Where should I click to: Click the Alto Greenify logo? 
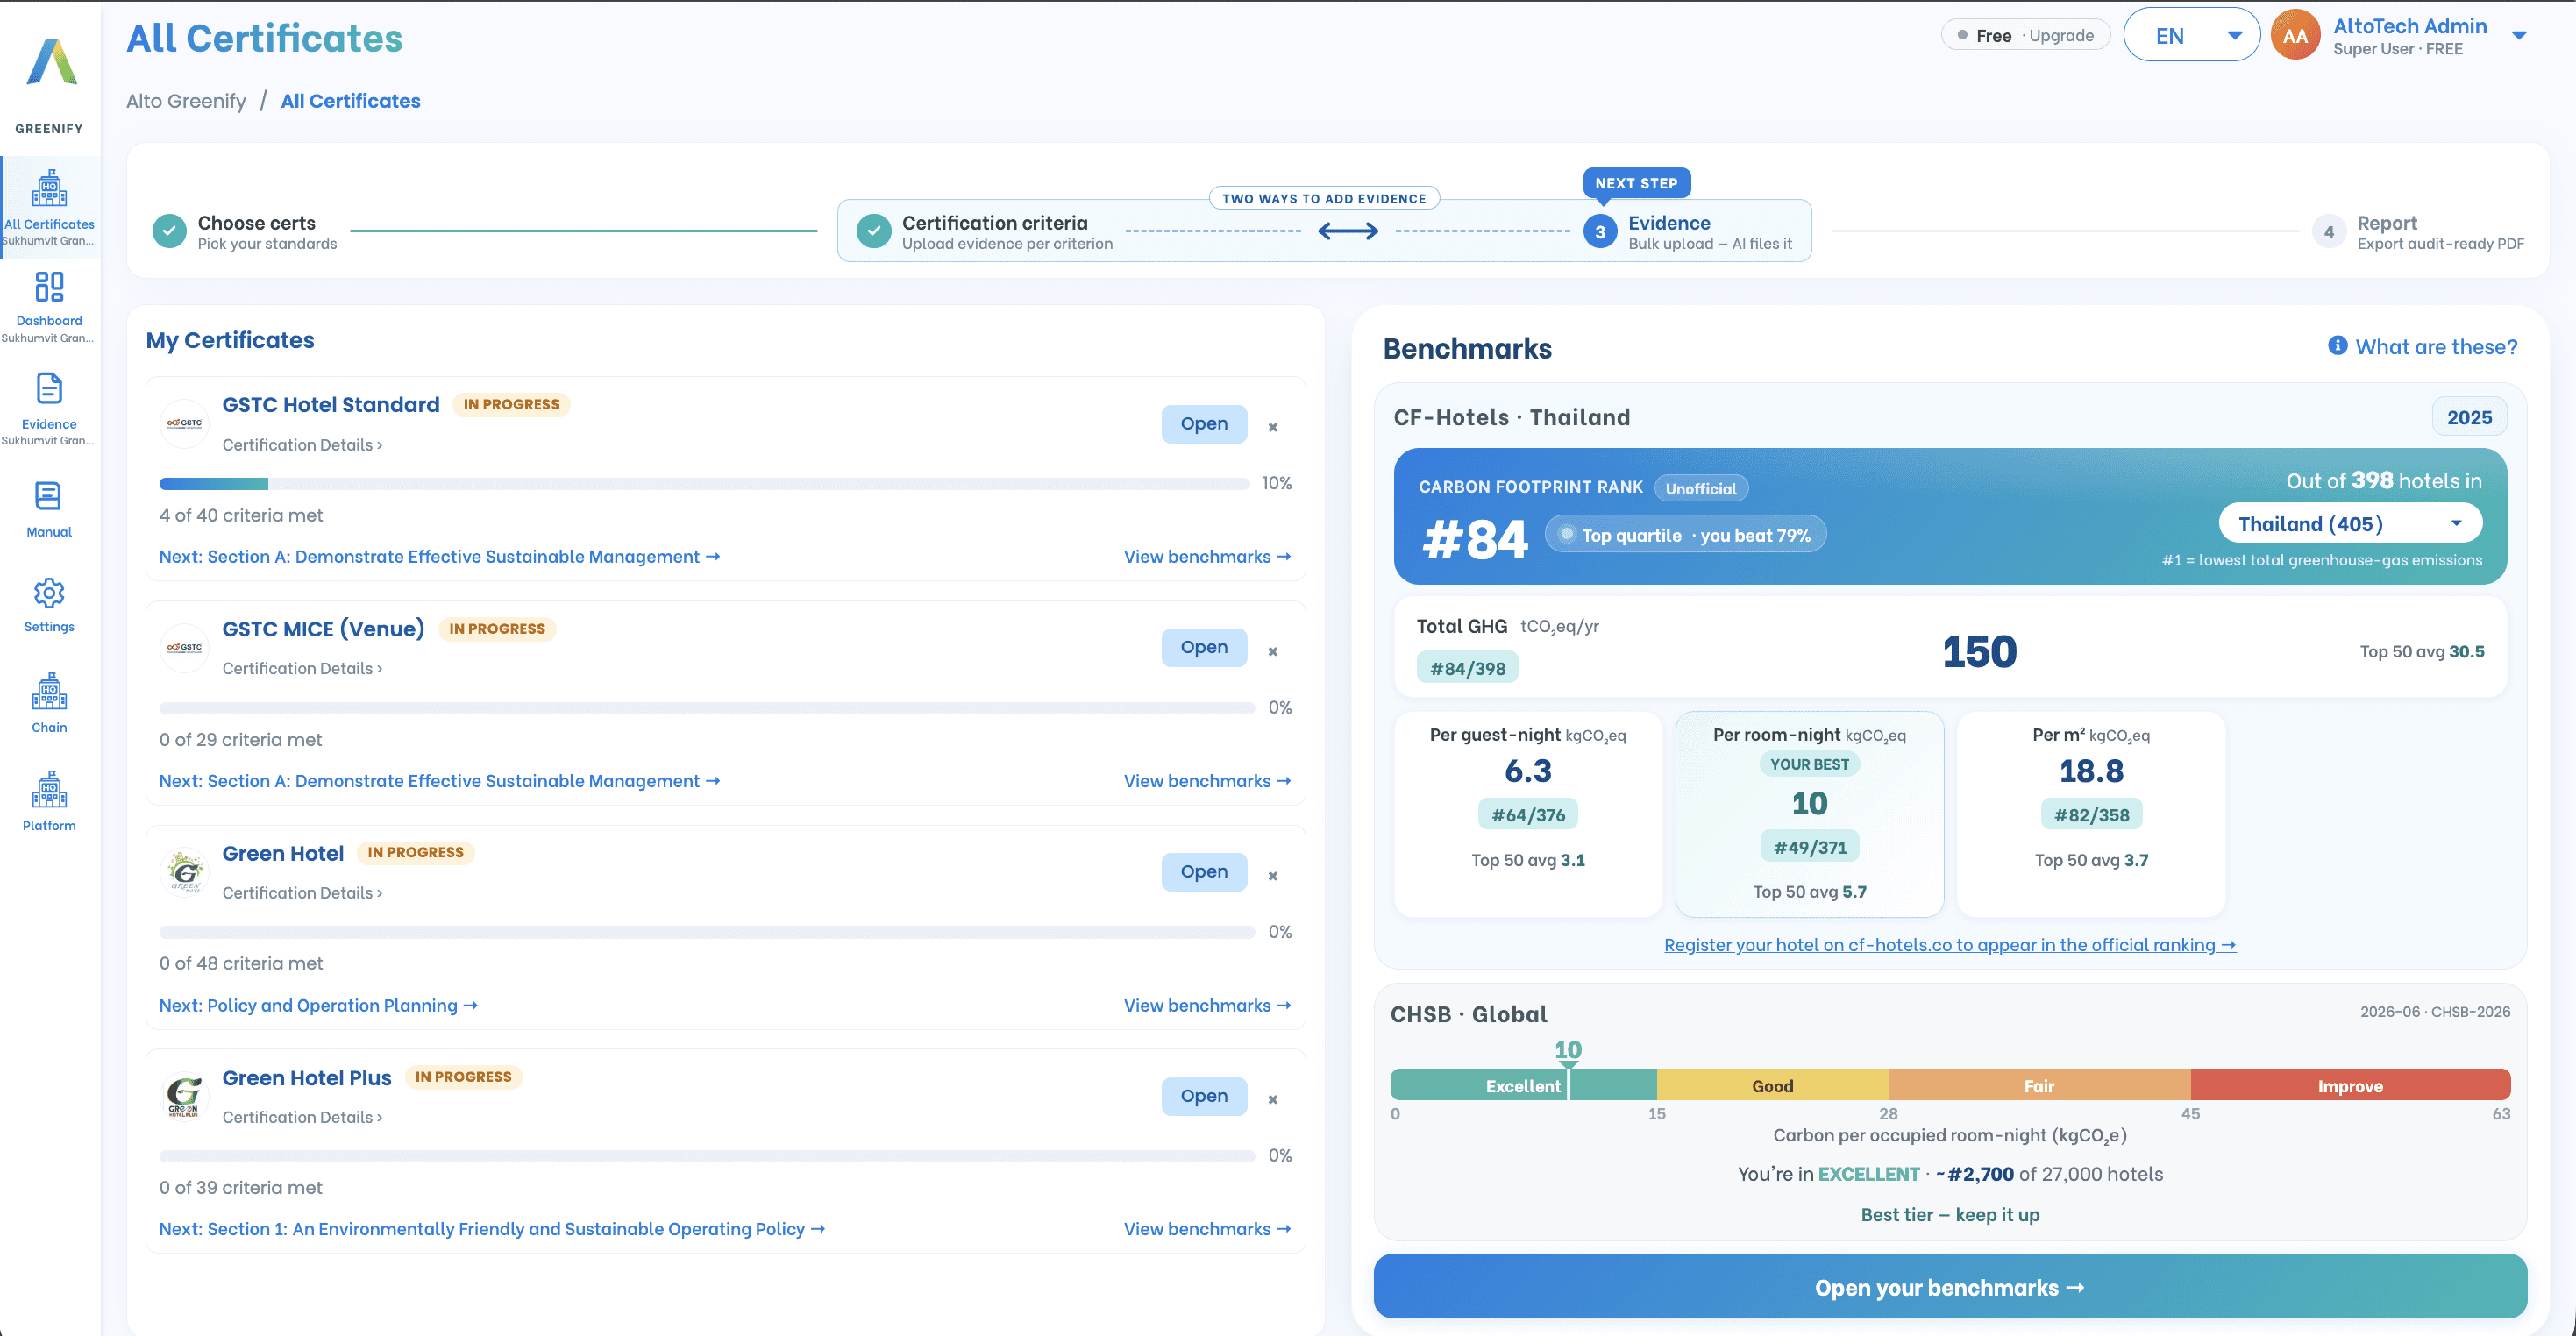pyautogui.click(x=51, y=62)
